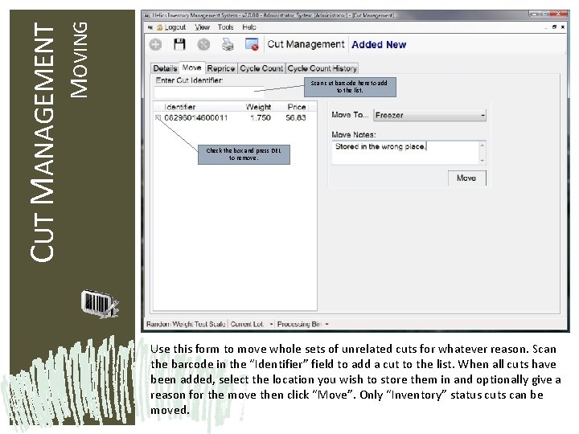Open the View menu
This screenshot has height=434, width=579.
coord(202,27)
